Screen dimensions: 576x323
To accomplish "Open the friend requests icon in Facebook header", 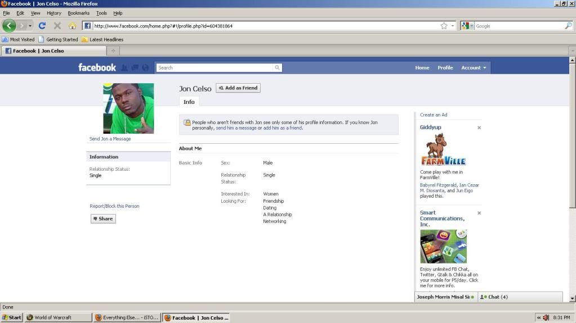I will pyautogui.click(x=124, y=67).
